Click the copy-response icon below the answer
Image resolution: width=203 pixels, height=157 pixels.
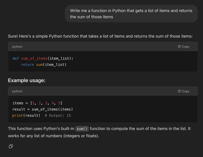(11, 146)
